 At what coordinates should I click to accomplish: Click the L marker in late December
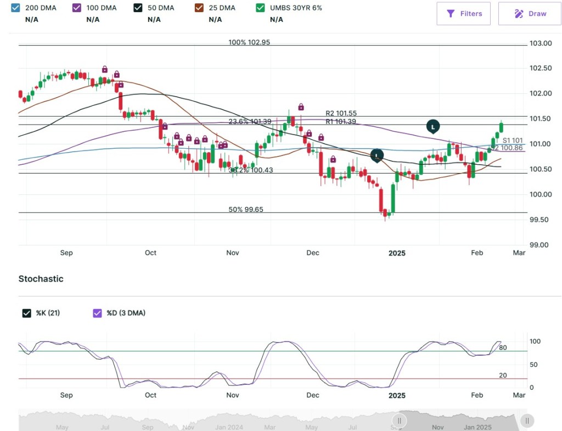[376, 155]
